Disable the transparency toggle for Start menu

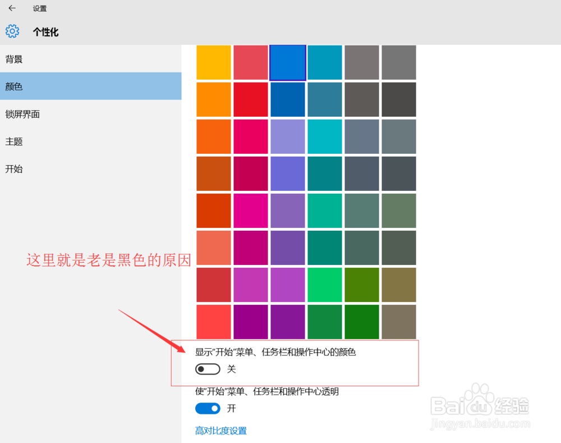(x=207, y=408)
